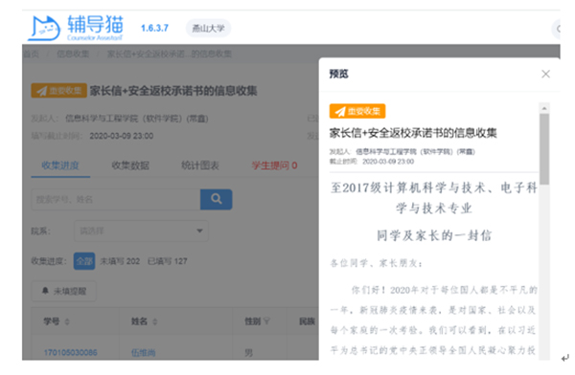Click the 搜索学号、姓名 input field

point(116,199)
